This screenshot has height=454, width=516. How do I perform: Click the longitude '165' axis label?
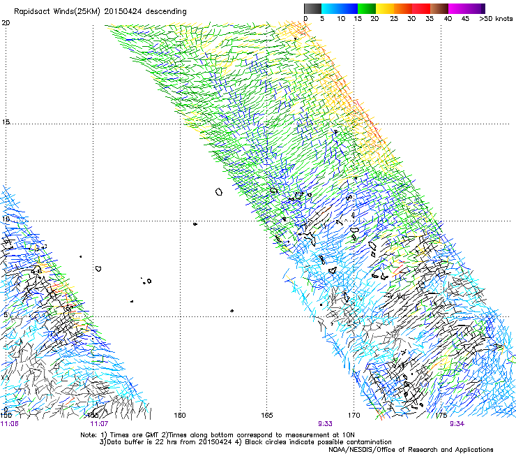click(267, 415)
